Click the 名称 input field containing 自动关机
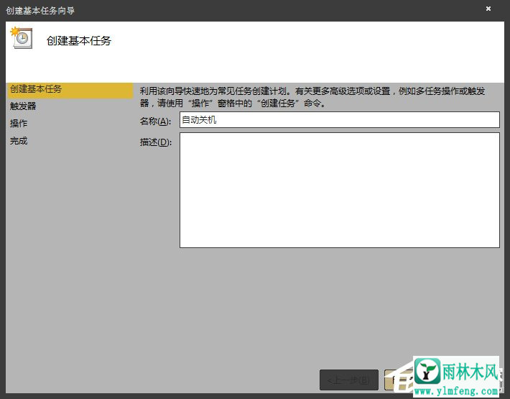The image size is (510, 399). coord(340,120)
